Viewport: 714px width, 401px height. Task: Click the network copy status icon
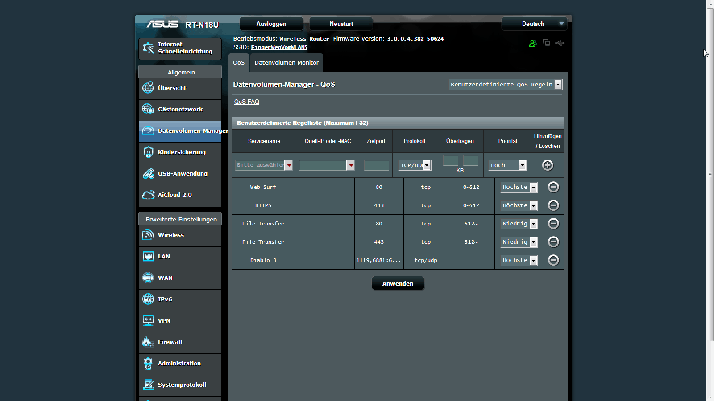click(x=546, y=43)
